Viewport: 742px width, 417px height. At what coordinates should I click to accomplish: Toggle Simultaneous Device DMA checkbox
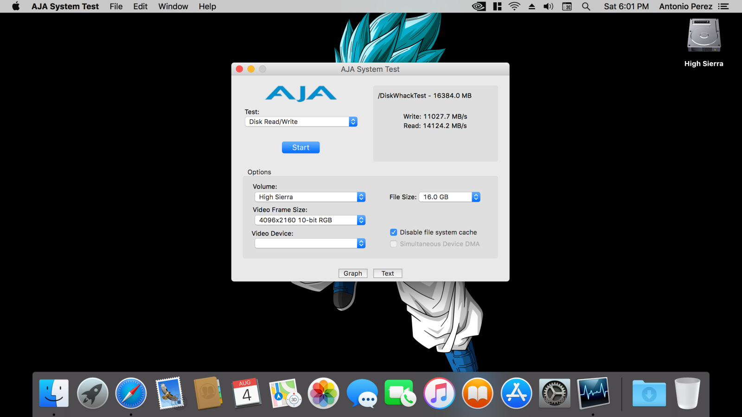tap(394, 244)
